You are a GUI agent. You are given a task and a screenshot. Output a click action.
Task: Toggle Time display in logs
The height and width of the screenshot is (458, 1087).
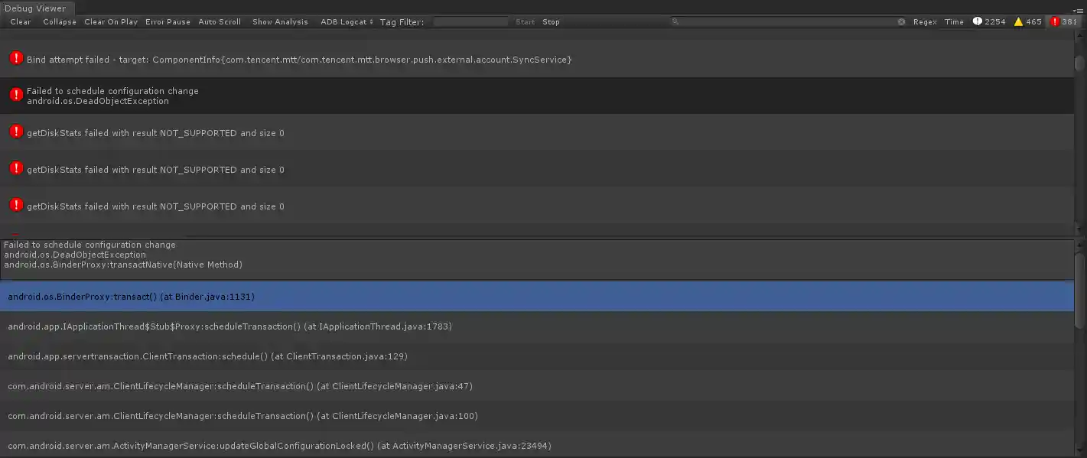click(x=953, y=21)
